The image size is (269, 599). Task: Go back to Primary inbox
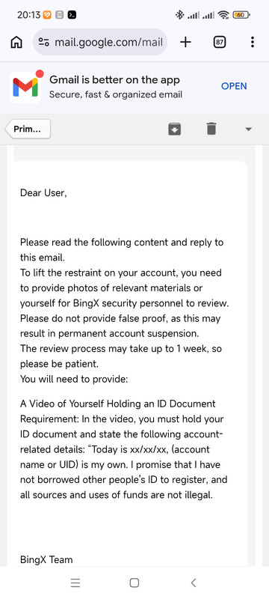tap(28, 129)
